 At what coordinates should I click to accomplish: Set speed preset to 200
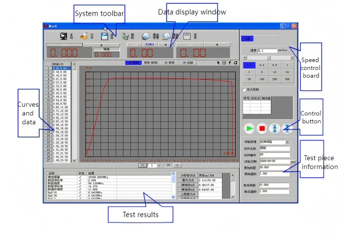point(274,79)
